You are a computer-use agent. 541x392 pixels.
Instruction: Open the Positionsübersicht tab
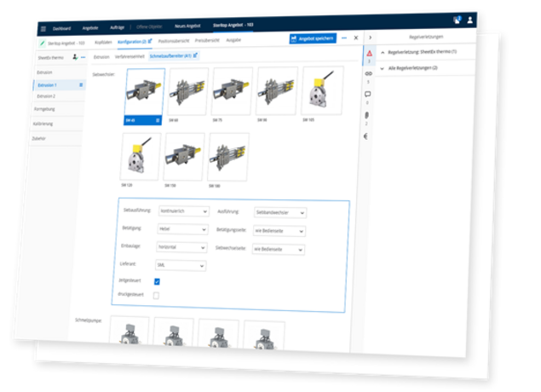174,41
